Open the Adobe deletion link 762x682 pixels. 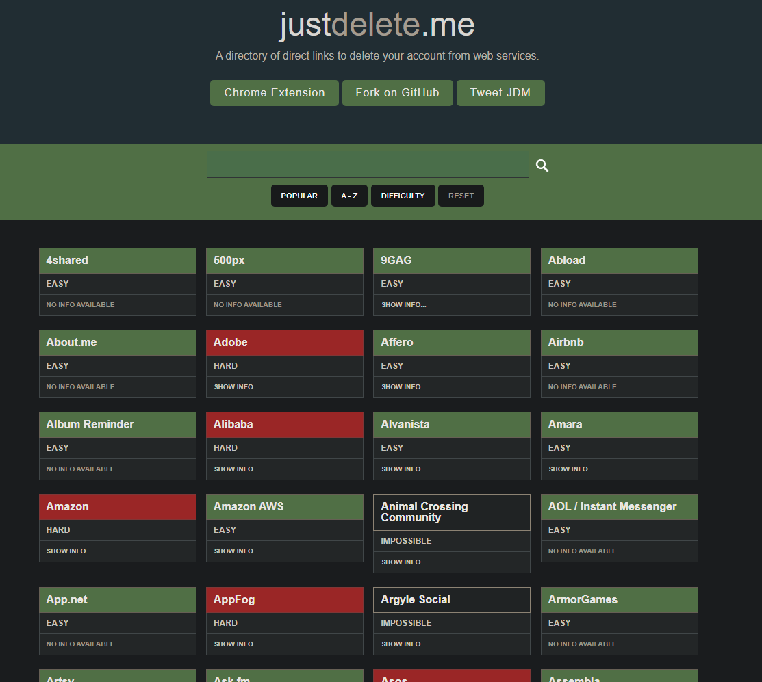[285, 343]
